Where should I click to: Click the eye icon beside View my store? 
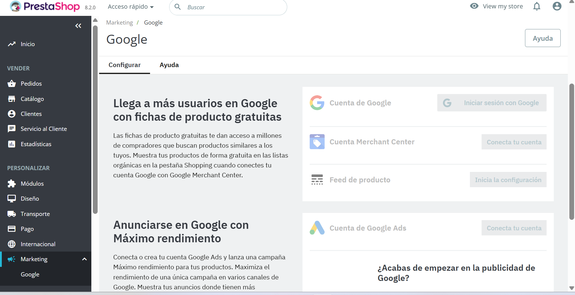tap(474, 6)
